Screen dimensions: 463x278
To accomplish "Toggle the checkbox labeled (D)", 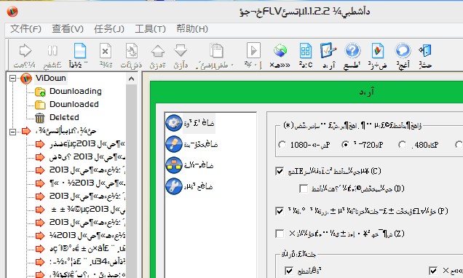I will tap(304, 188).
